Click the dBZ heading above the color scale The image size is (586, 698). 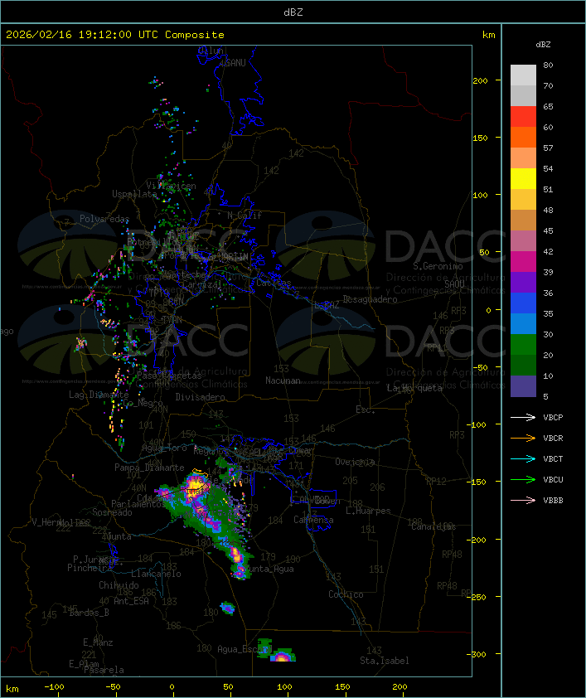click(x=543, y=45)
